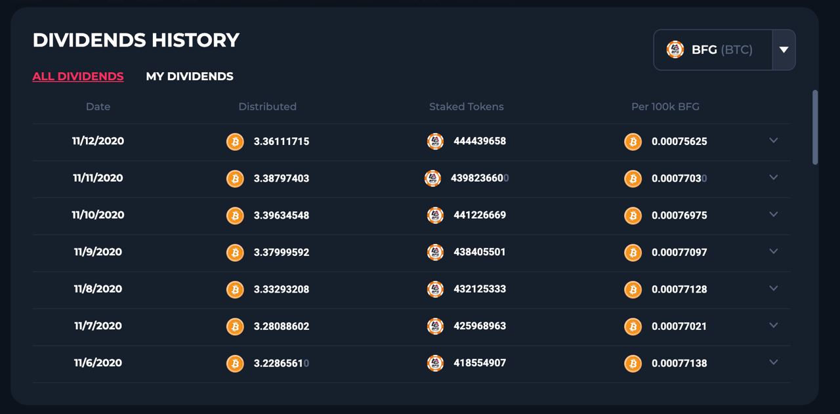Image resolution: width=840 pixels, height=414 pixels.
Task: Click the Distributed column header
Action: click(267, 106)
